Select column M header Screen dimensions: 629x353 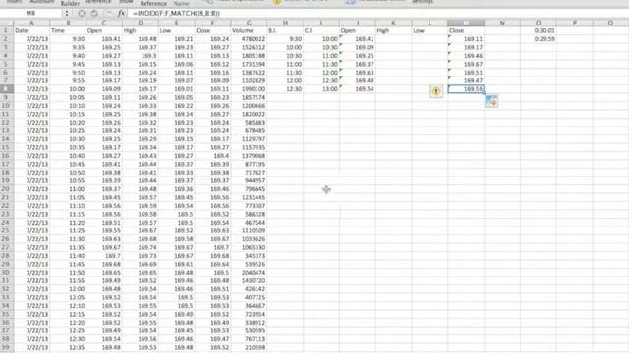[x=466, y=23]
